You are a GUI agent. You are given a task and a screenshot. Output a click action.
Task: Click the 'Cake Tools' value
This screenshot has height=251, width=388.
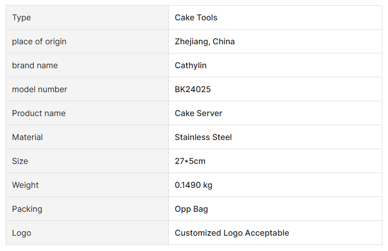click(x=196, y=18)
